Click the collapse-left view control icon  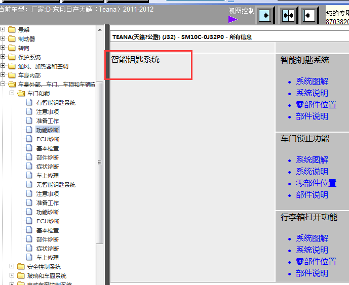click(x=309, y=16)
